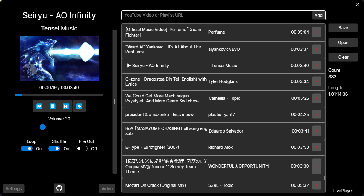Stop playback with the stop button

coord(53,106)
